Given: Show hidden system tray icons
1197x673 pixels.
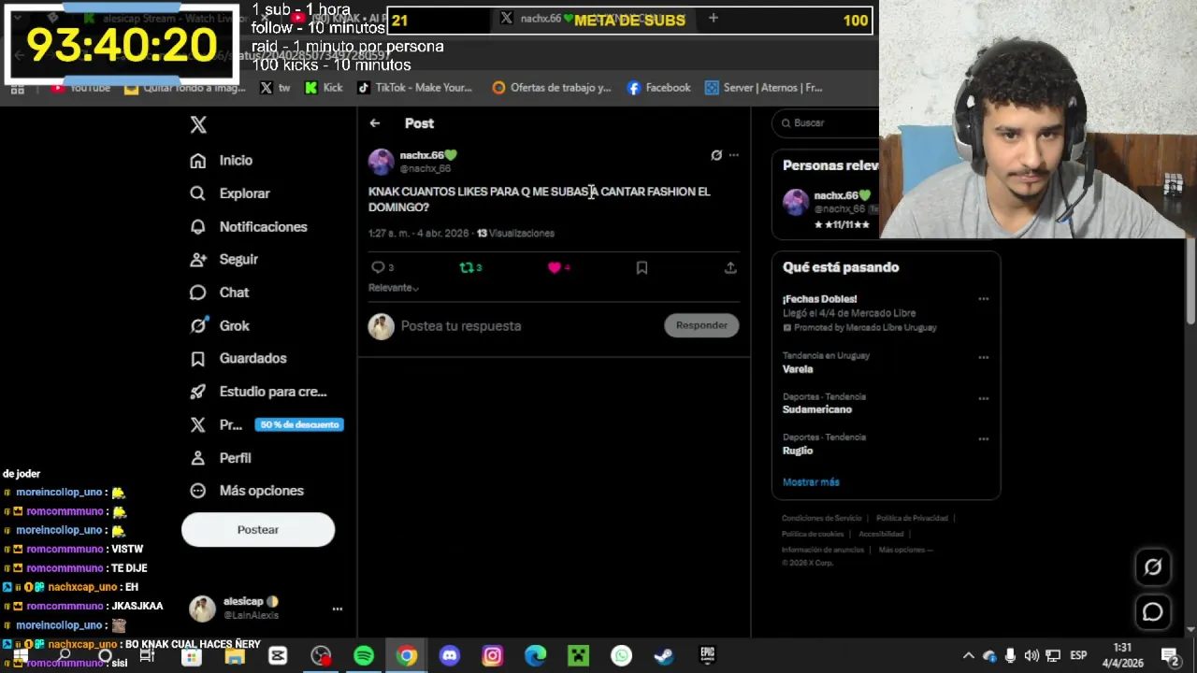Looking at the screenshot, I should click(x=969, y=656).
